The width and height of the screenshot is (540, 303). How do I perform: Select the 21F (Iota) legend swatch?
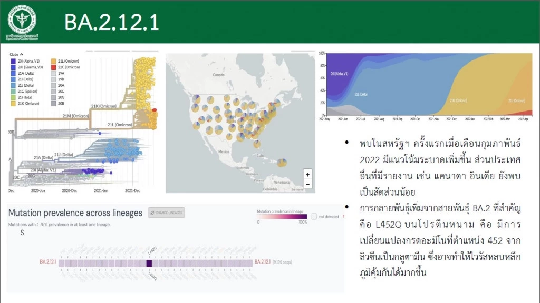13,98
